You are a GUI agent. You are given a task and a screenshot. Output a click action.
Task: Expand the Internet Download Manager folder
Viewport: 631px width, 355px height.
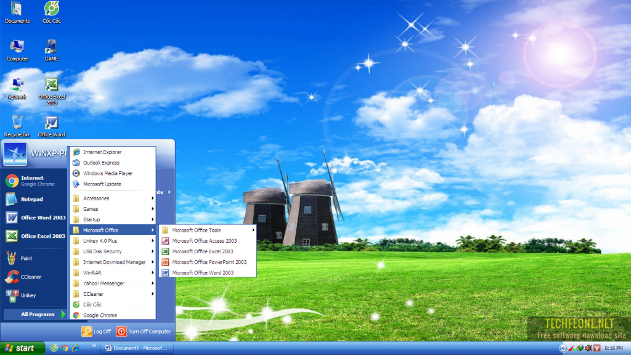click(x=113, y=262)
